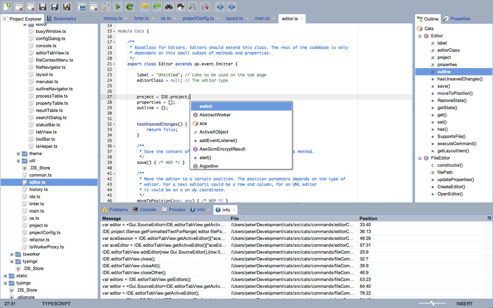Select the Save All toolbar icon

point(55,7)
